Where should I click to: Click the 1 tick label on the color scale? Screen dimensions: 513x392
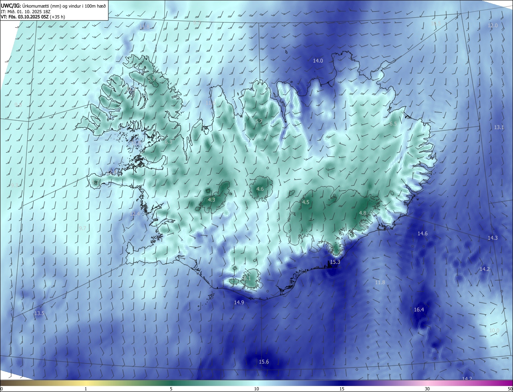click(86, 389)
